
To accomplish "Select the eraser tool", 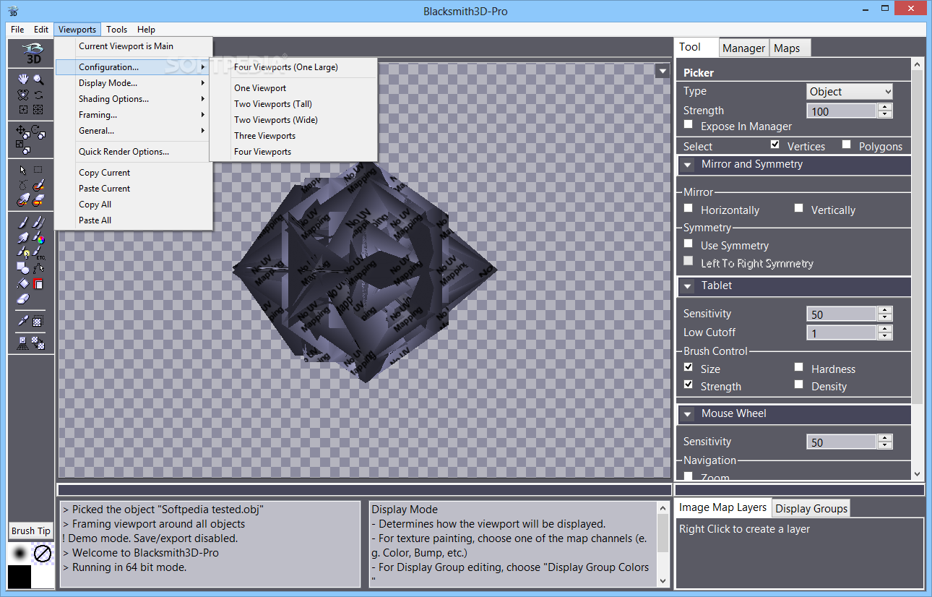I will [22, 298].
